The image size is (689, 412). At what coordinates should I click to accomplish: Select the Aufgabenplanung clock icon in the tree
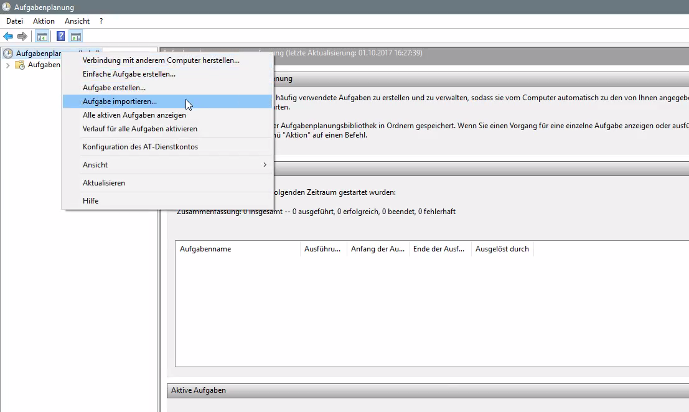(8, 54)
